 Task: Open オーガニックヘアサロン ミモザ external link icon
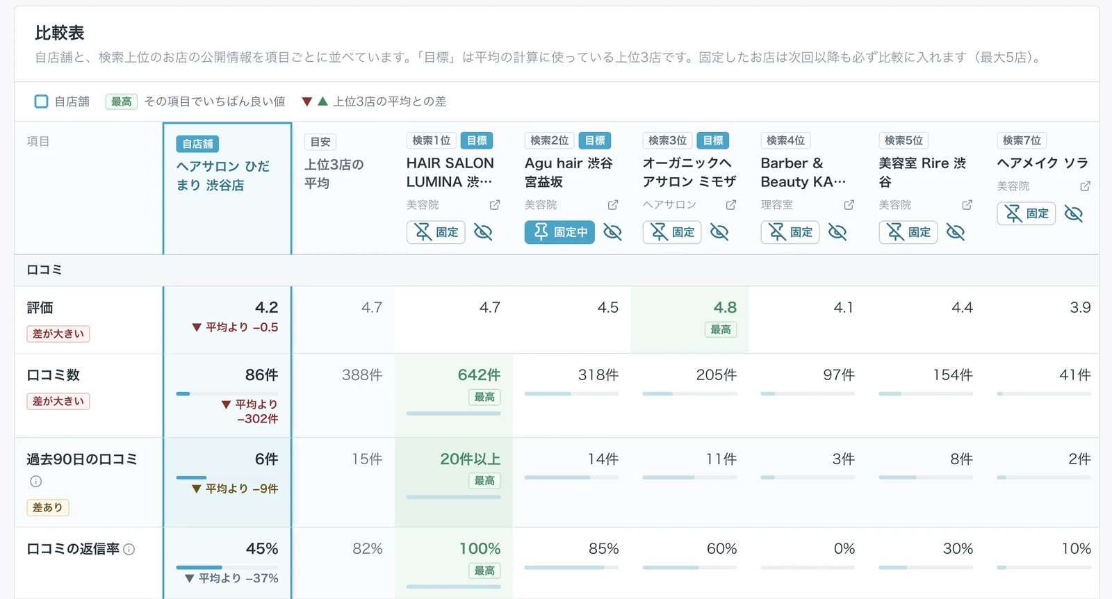click(x=731, y=205)
